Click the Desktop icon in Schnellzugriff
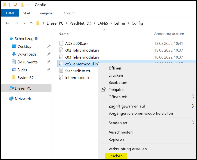Screen dimensions: 197x160 (x=14, y=46)
